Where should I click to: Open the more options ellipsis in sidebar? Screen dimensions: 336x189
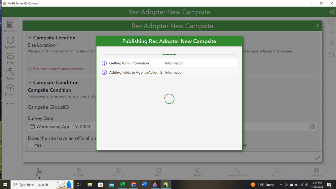click(x=10, y=104)
